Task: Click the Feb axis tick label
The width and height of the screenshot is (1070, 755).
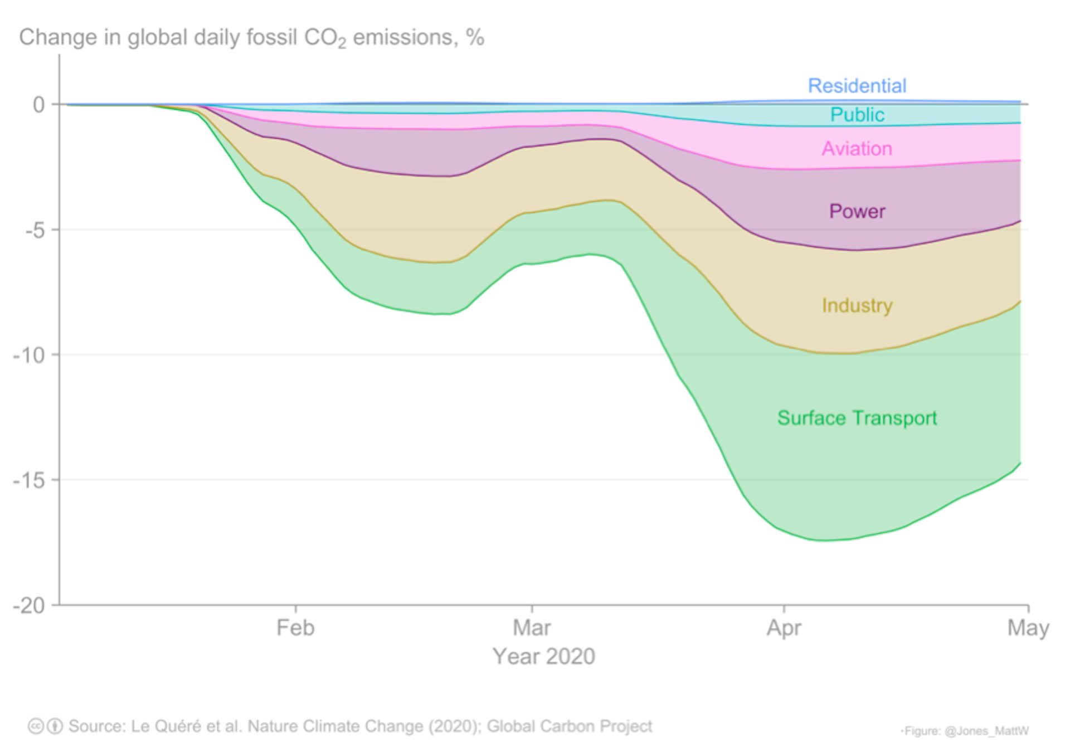Action: [295, 628]
